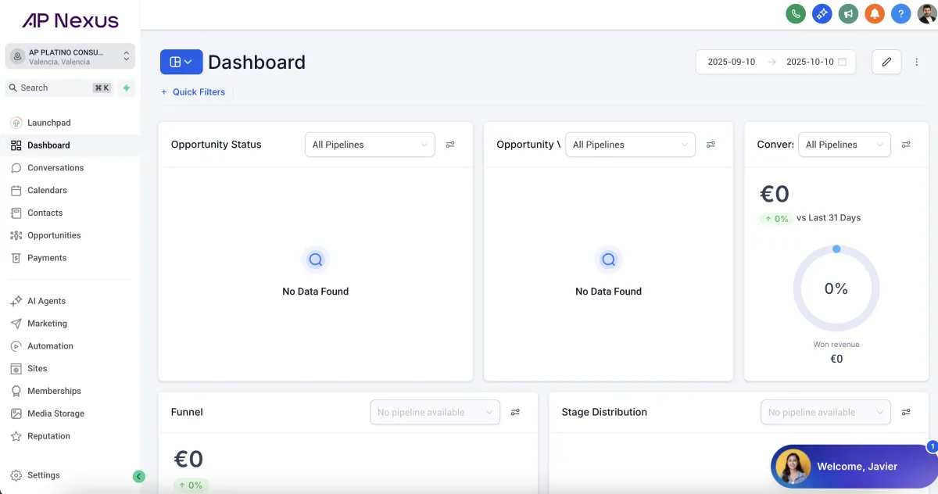This screenshot has height=494, width=938.
Task: Open the orange notifications bell
Action: (x=875, y=13)
